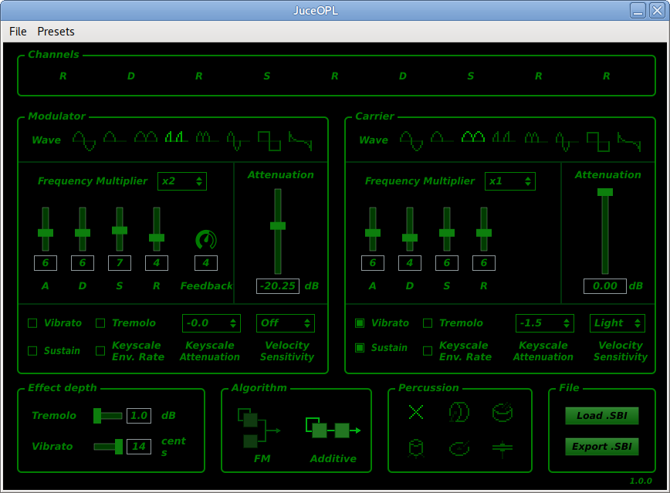Open Modulator Velocity Sensitivity dropdown
Image resolution: width=670 pixels, height=493 pixels.
point(286,323)
